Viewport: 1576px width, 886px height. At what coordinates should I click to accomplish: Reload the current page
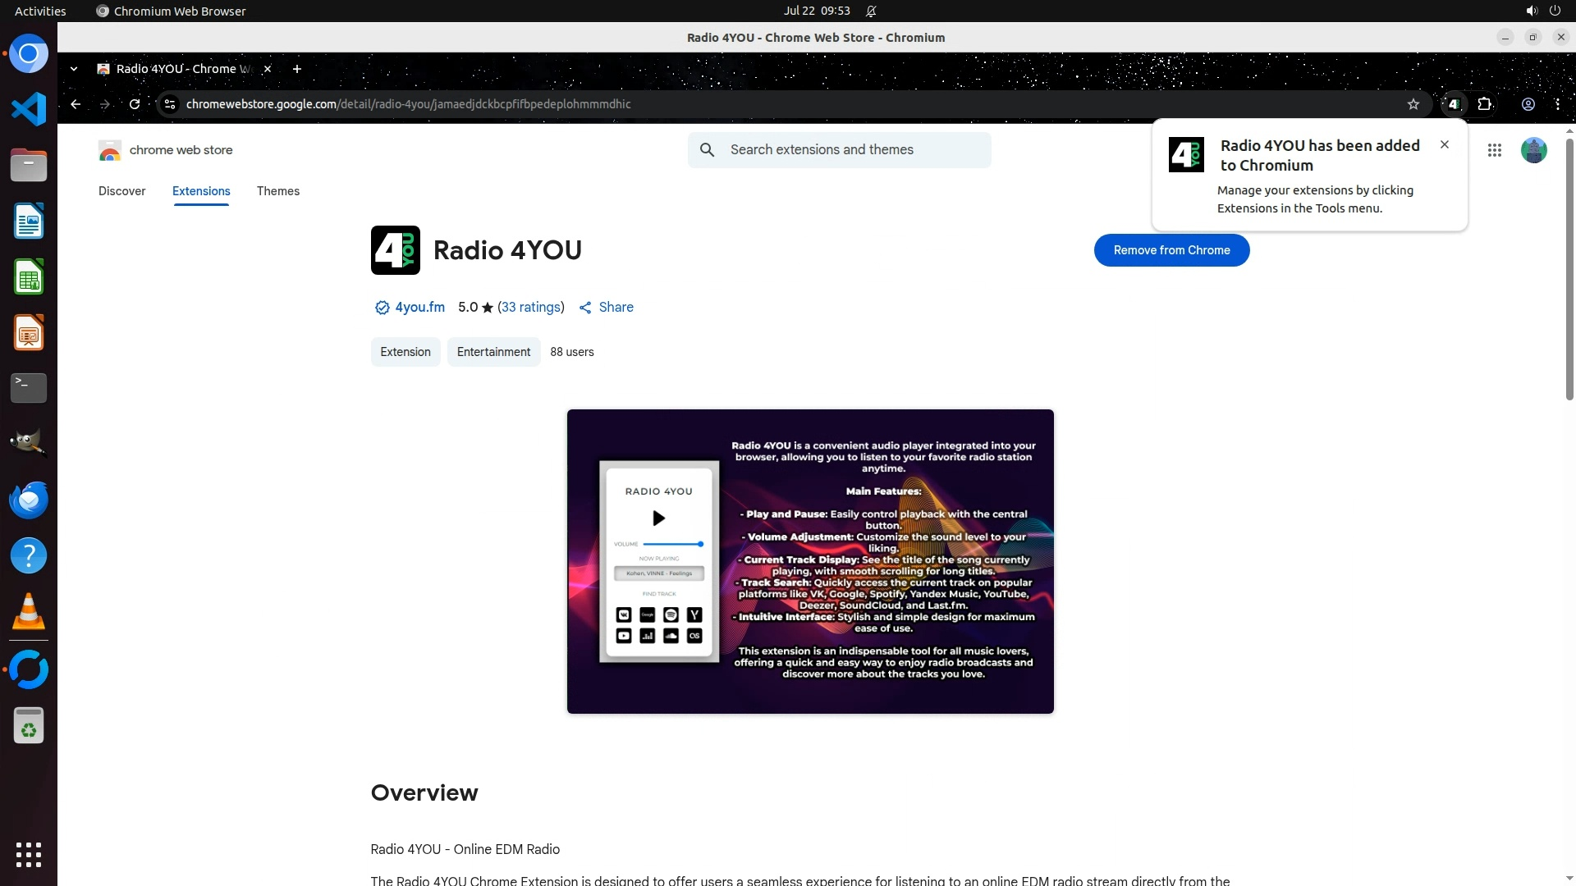click(135, 104)
